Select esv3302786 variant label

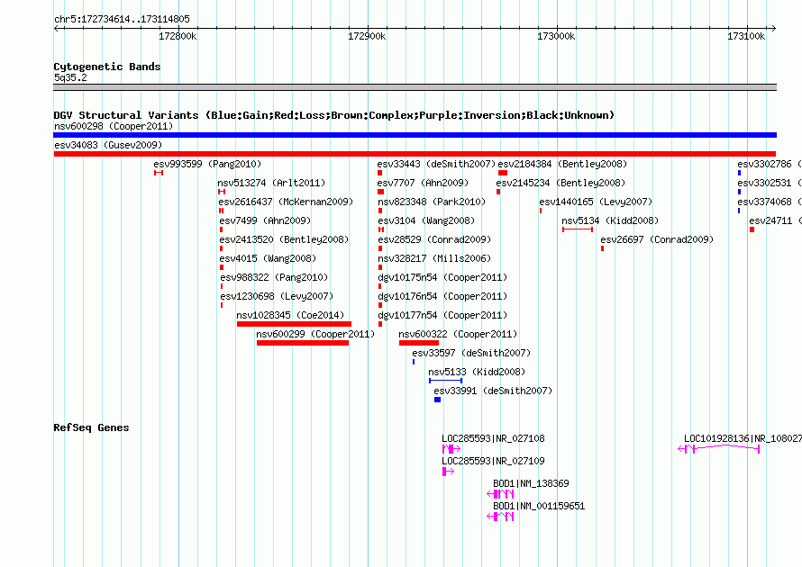pyautogui.click(x=770, y=164)
